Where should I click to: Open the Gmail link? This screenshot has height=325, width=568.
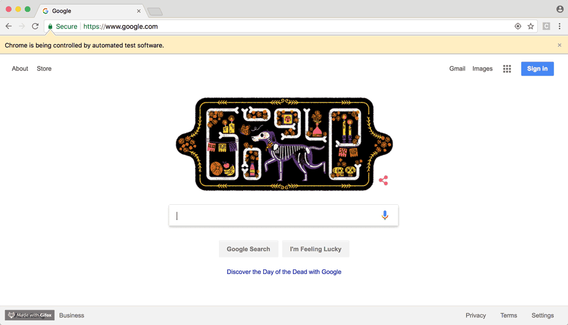(457, 69)
